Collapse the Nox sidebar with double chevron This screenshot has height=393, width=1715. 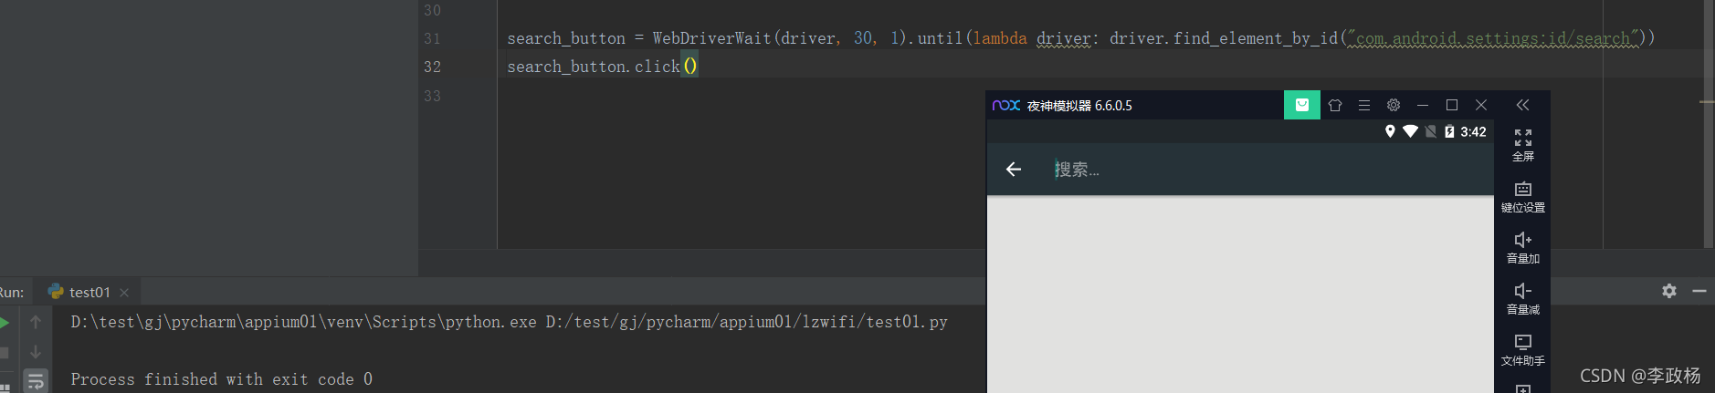(1522, 105)
